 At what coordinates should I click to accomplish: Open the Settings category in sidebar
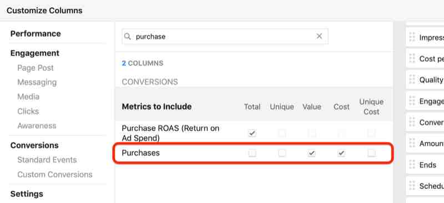[x=27, y=194]
